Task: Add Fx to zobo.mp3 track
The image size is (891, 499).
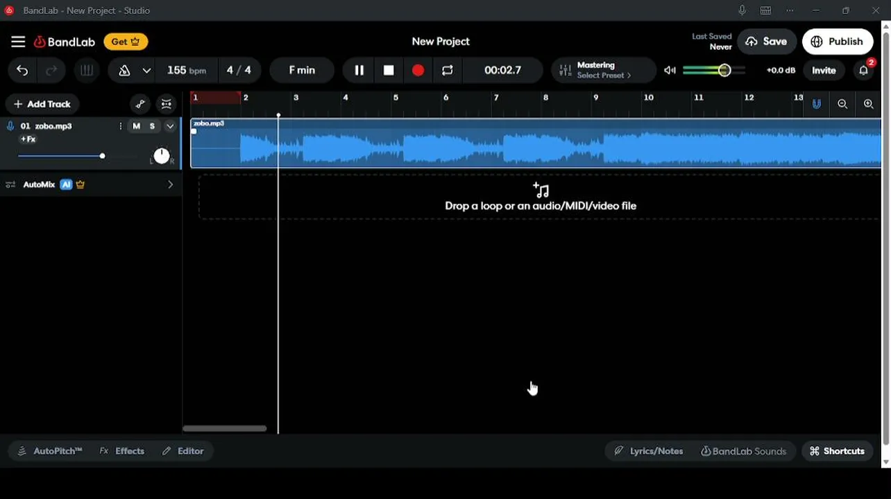Action: coord(28,139)
